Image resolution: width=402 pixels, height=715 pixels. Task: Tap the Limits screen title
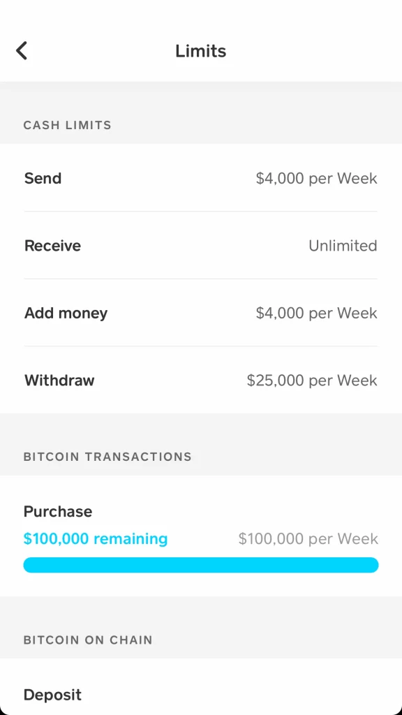pyautogui.click(x=200, y=50)
